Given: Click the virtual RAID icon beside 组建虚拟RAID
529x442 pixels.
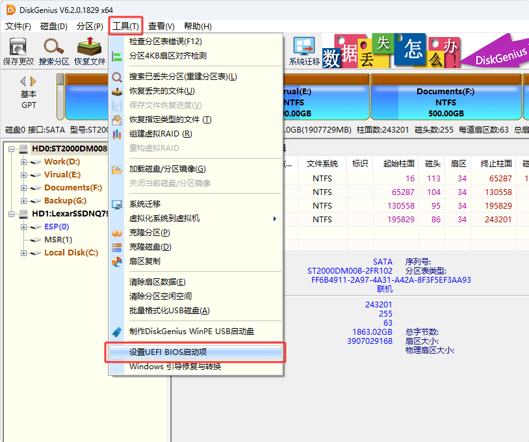Looking at the screenshot, I should coord(117,135).
